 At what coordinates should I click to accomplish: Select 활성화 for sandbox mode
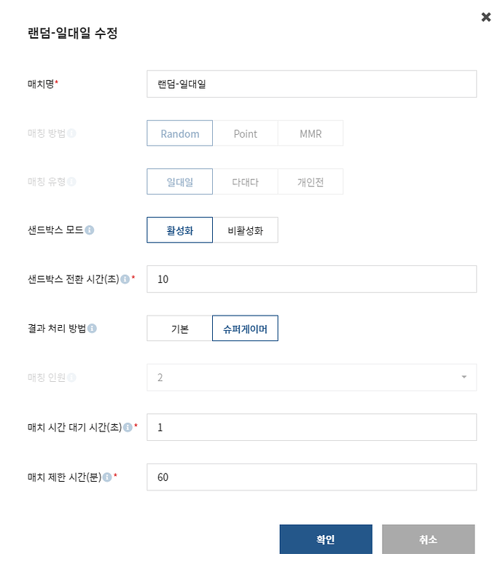(180, 230)
